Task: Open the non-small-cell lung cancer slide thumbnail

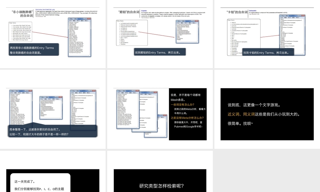Action: (53, 34)
